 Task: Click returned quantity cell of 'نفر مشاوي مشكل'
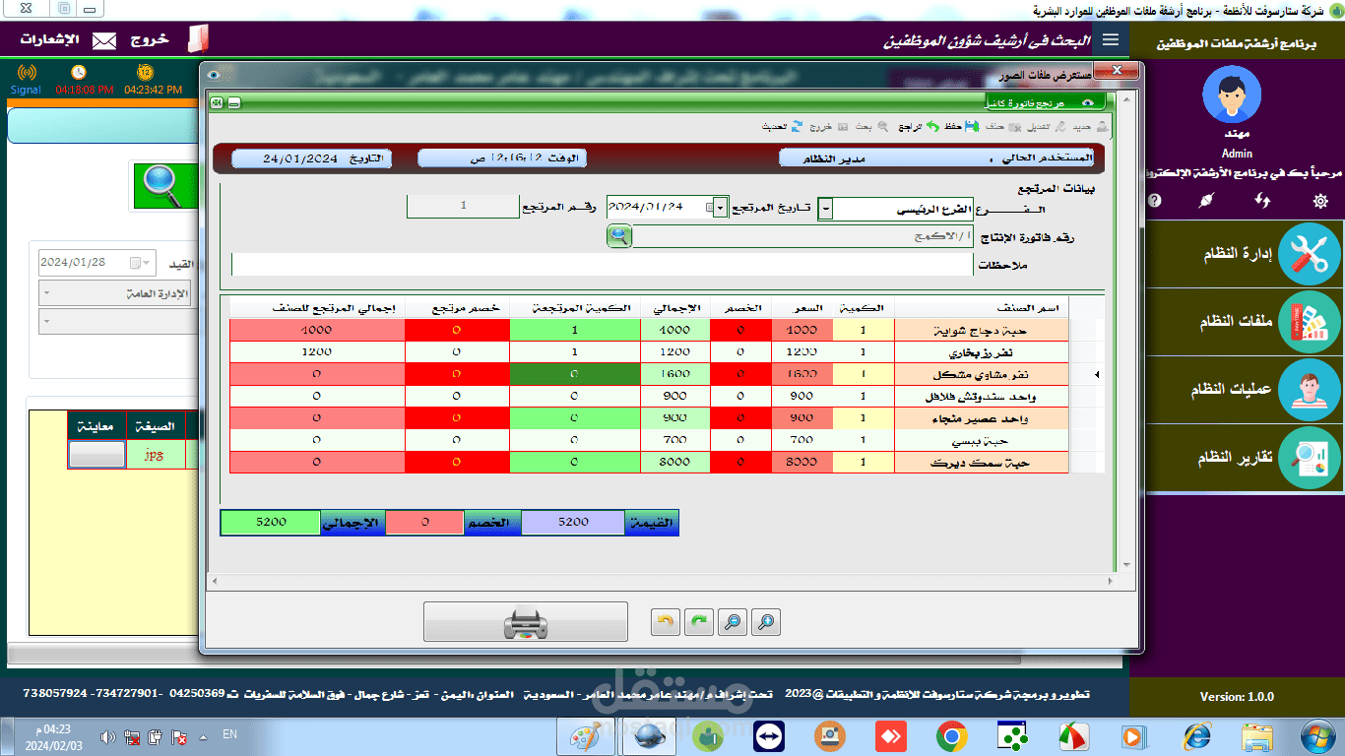(x=575, y=374)
